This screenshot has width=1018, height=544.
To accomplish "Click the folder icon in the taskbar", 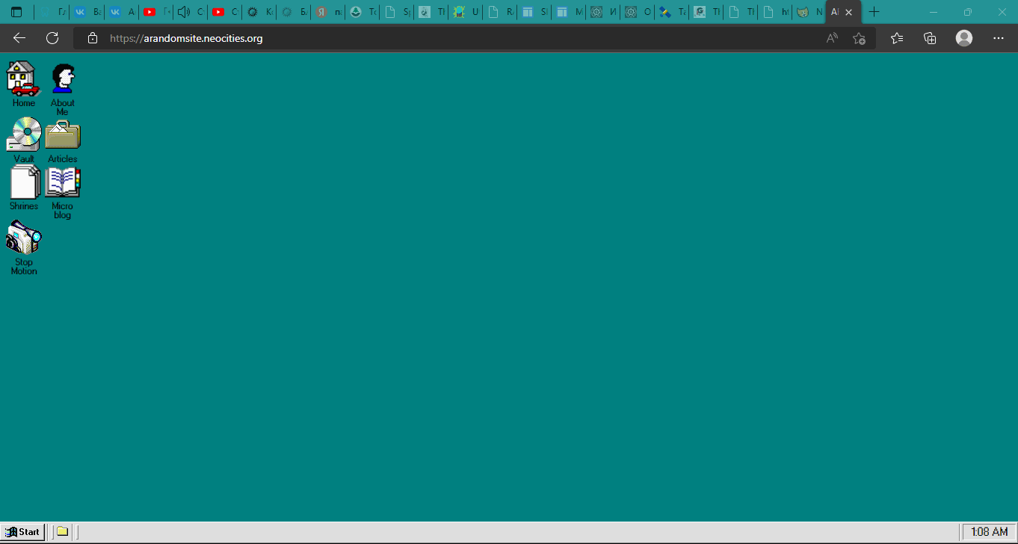I will (x=63, y=532).
